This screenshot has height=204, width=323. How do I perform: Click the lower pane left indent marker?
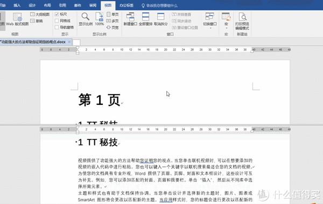tap(78, 130)
